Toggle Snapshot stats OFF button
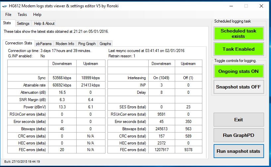271x167 pixels. 238,87
